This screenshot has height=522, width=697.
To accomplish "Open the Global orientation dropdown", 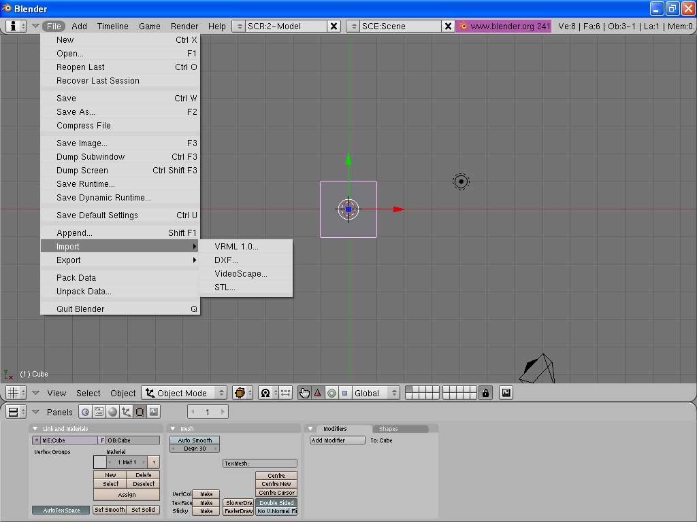I will [x=376, y=393].
